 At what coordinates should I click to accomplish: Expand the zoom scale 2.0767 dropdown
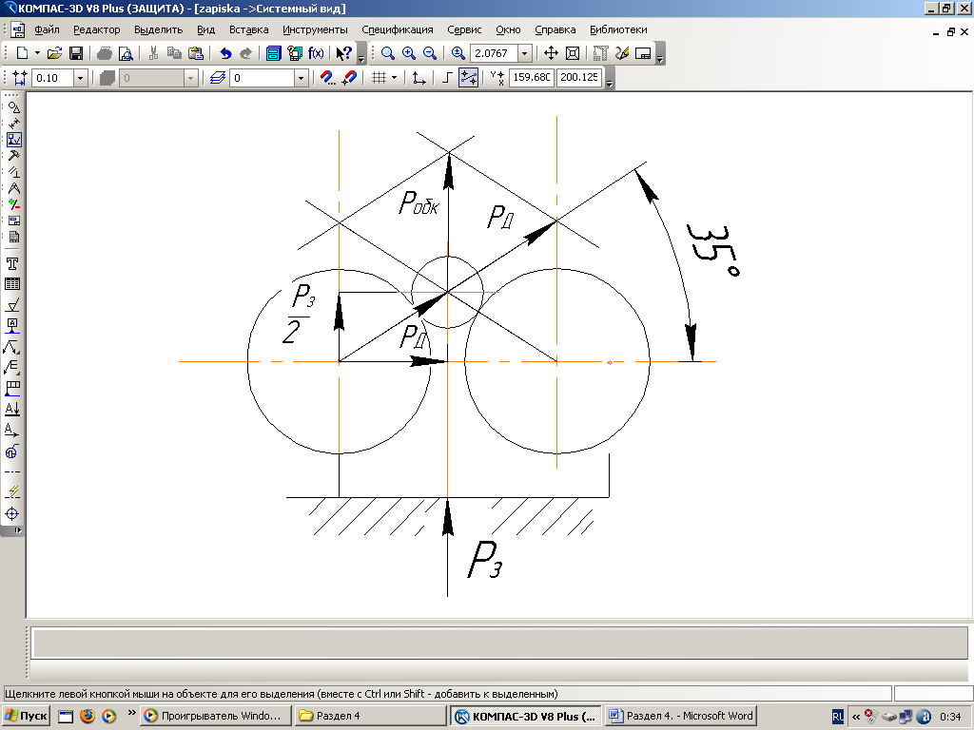(x=524, y=53)
